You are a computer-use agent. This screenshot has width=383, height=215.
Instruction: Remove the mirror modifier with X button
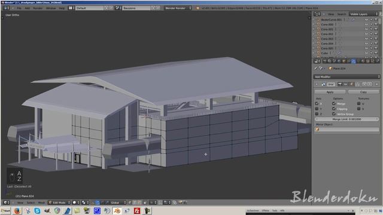coord(376,84)
